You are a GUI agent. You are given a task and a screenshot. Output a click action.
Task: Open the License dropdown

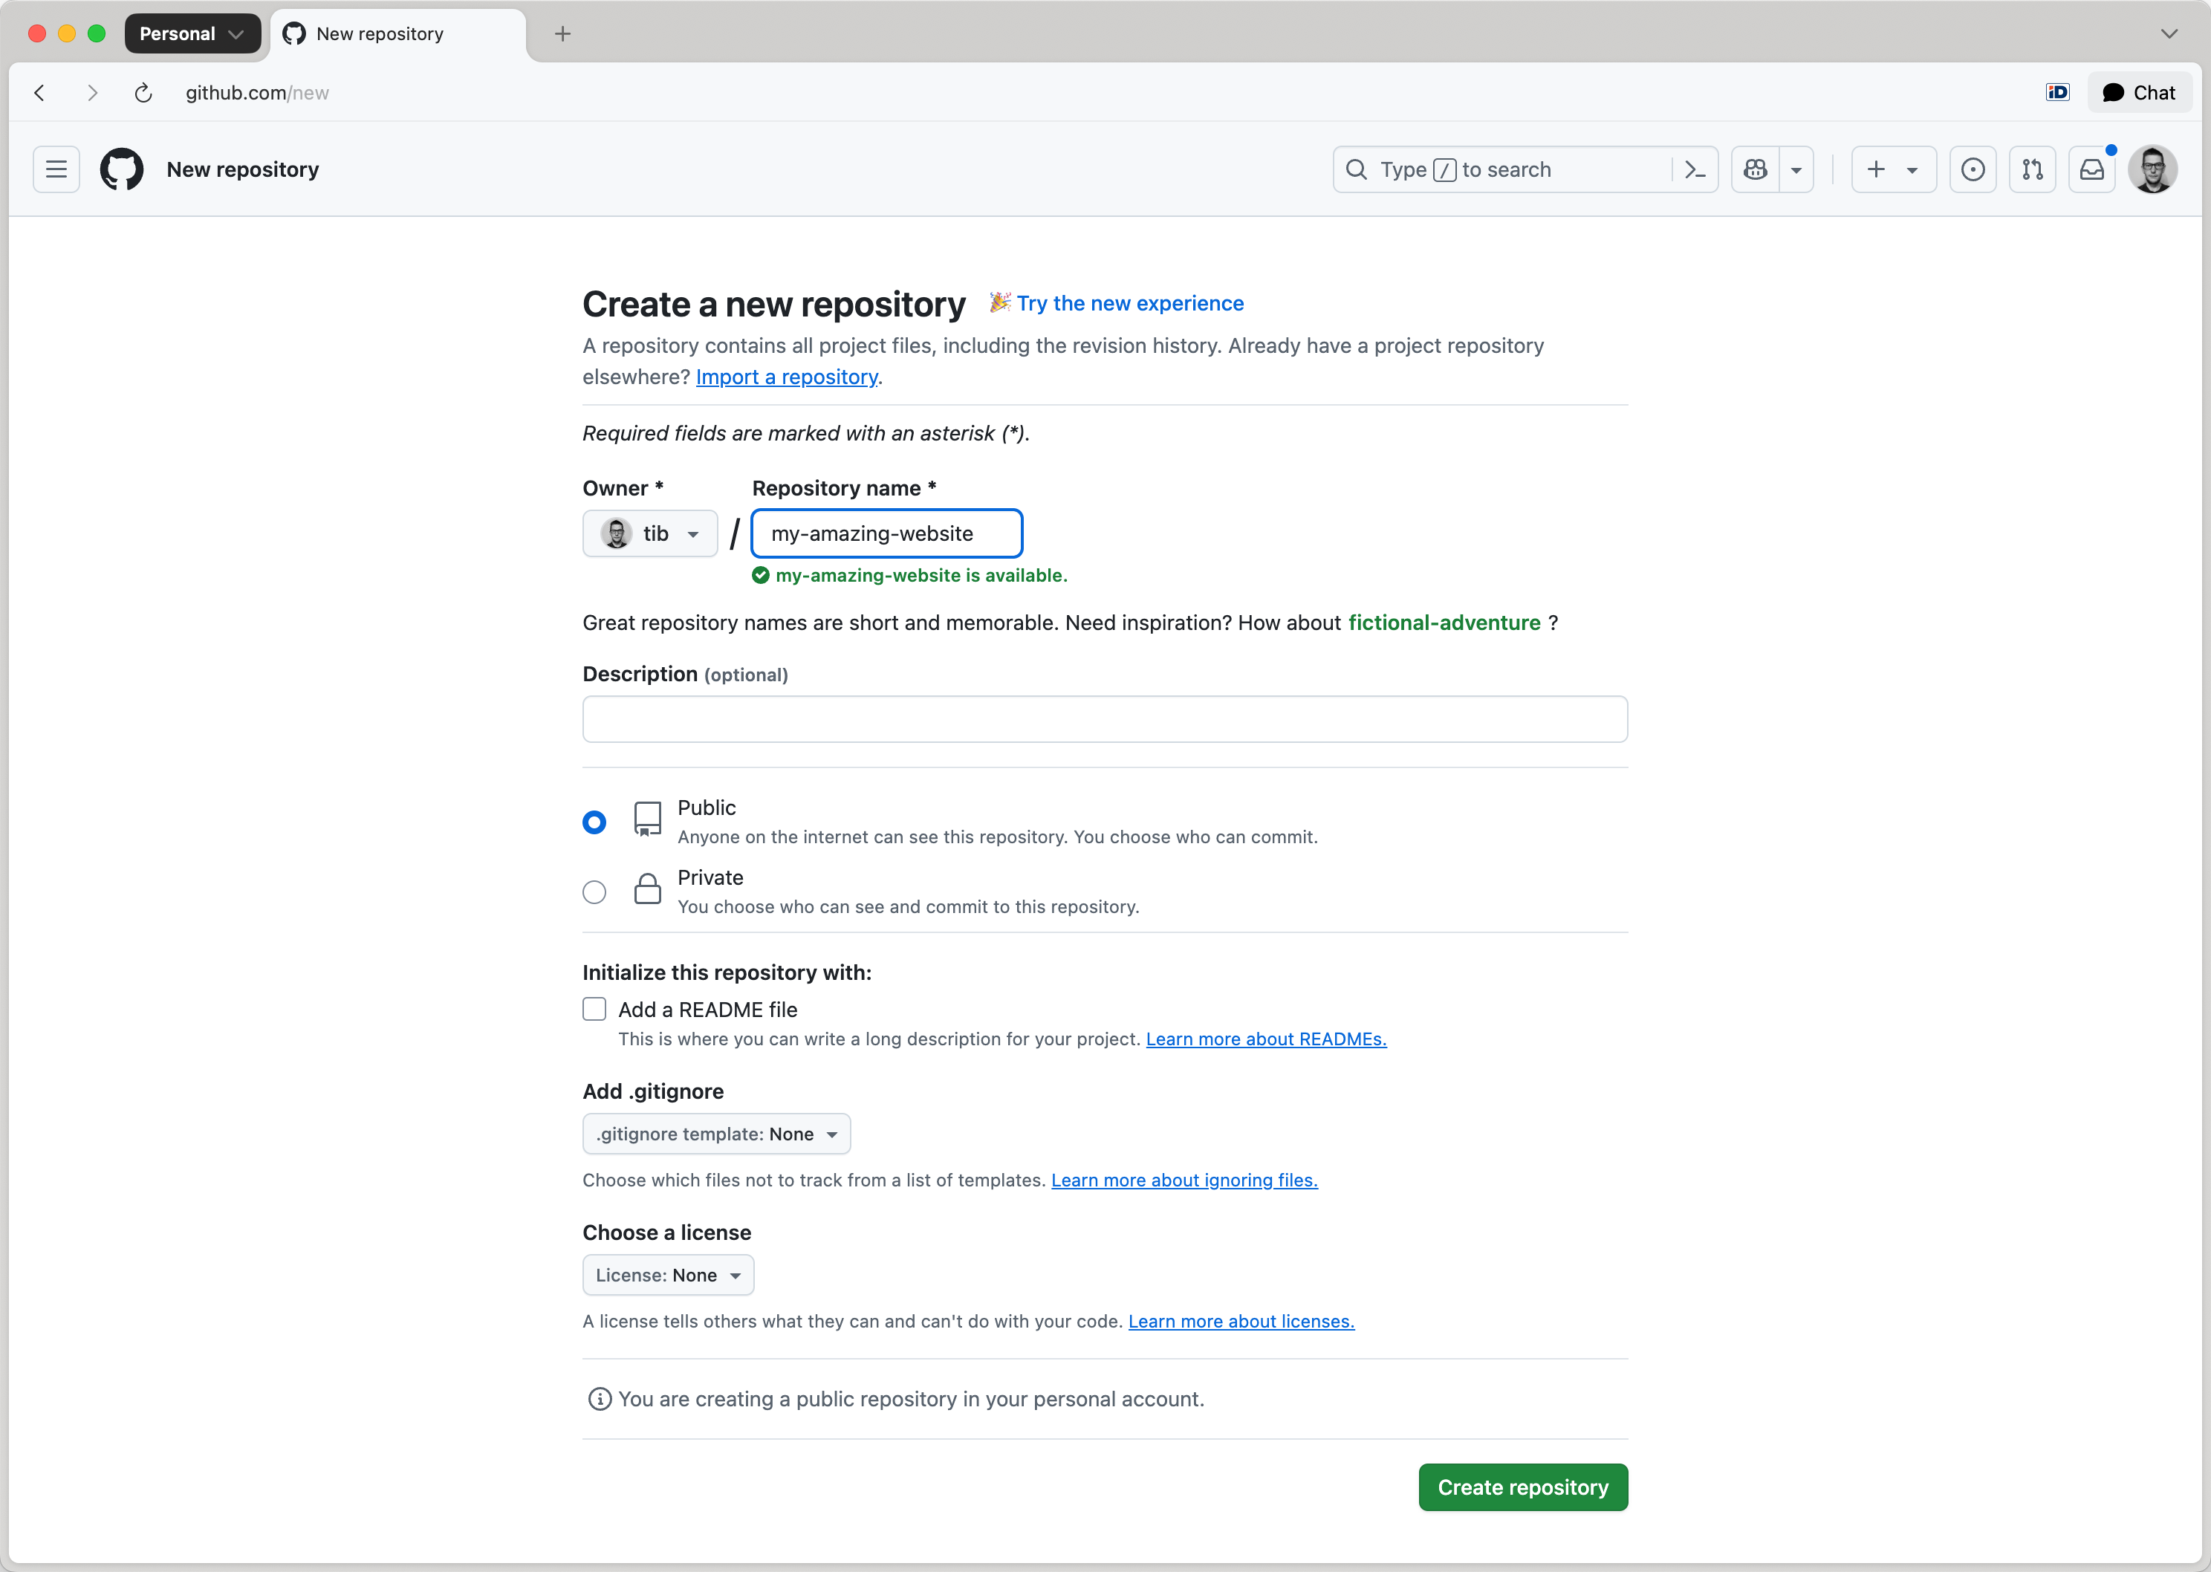click(668, 1275)
